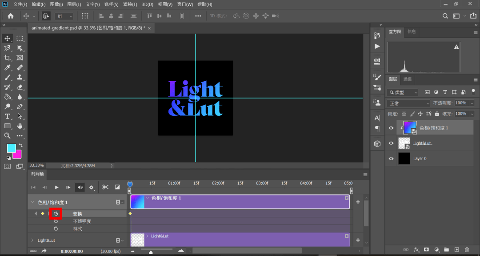Toggle the opacity (不透明度) keyframe stopwatch

tap(56, 221)
